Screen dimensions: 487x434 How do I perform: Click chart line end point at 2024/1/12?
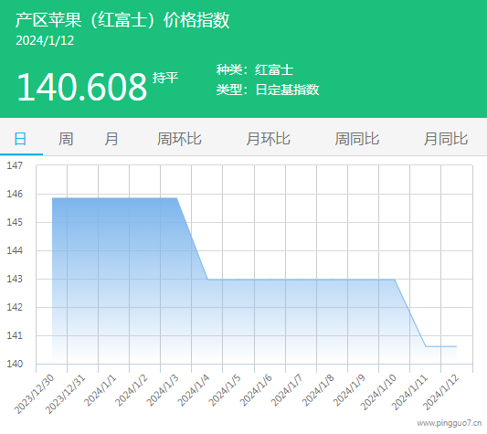point(456,346)
